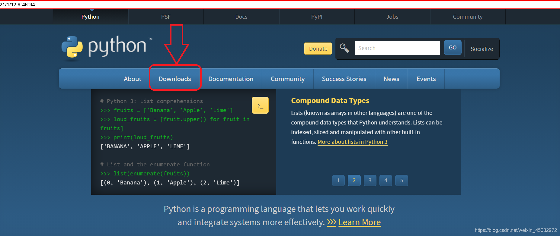Image resolution: width=560 pixels, height=236 pixels.
Task: Open the Docs top-bar tab
Action: pos(241,17)
